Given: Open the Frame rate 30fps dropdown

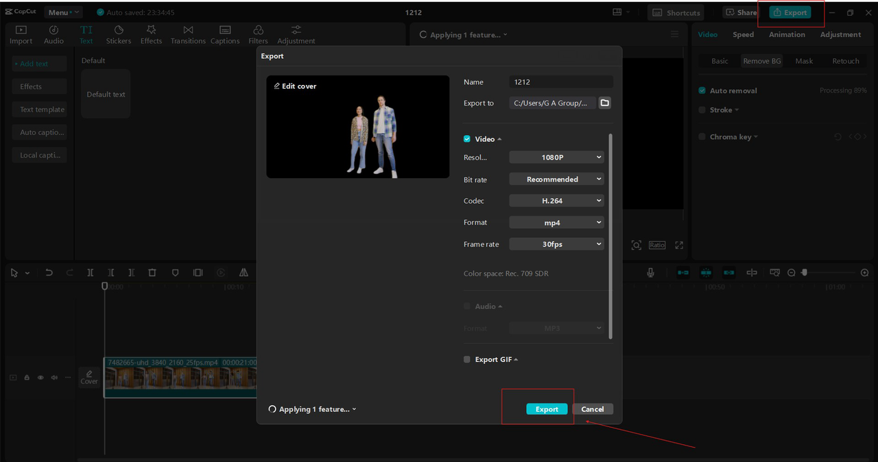Looking at the screenshot, I should (x=556, y=244).
